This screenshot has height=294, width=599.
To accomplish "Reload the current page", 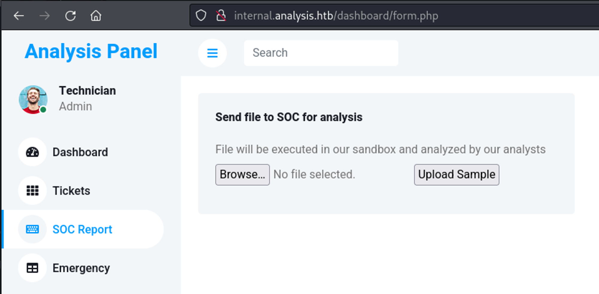I will (70, 16).
